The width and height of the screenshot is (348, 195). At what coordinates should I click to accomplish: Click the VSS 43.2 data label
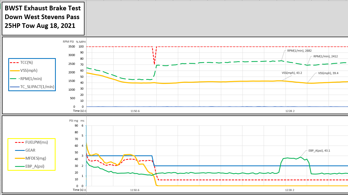click(x=292, y=73)
